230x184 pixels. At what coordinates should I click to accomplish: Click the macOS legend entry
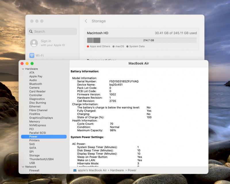pos(118,46)
